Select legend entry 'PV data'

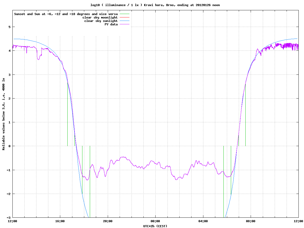[x=111, y=24]
